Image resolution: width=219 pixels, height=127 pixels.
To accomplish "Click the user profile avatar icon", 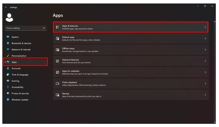I will pyautogui.click(x=10, y=18).
